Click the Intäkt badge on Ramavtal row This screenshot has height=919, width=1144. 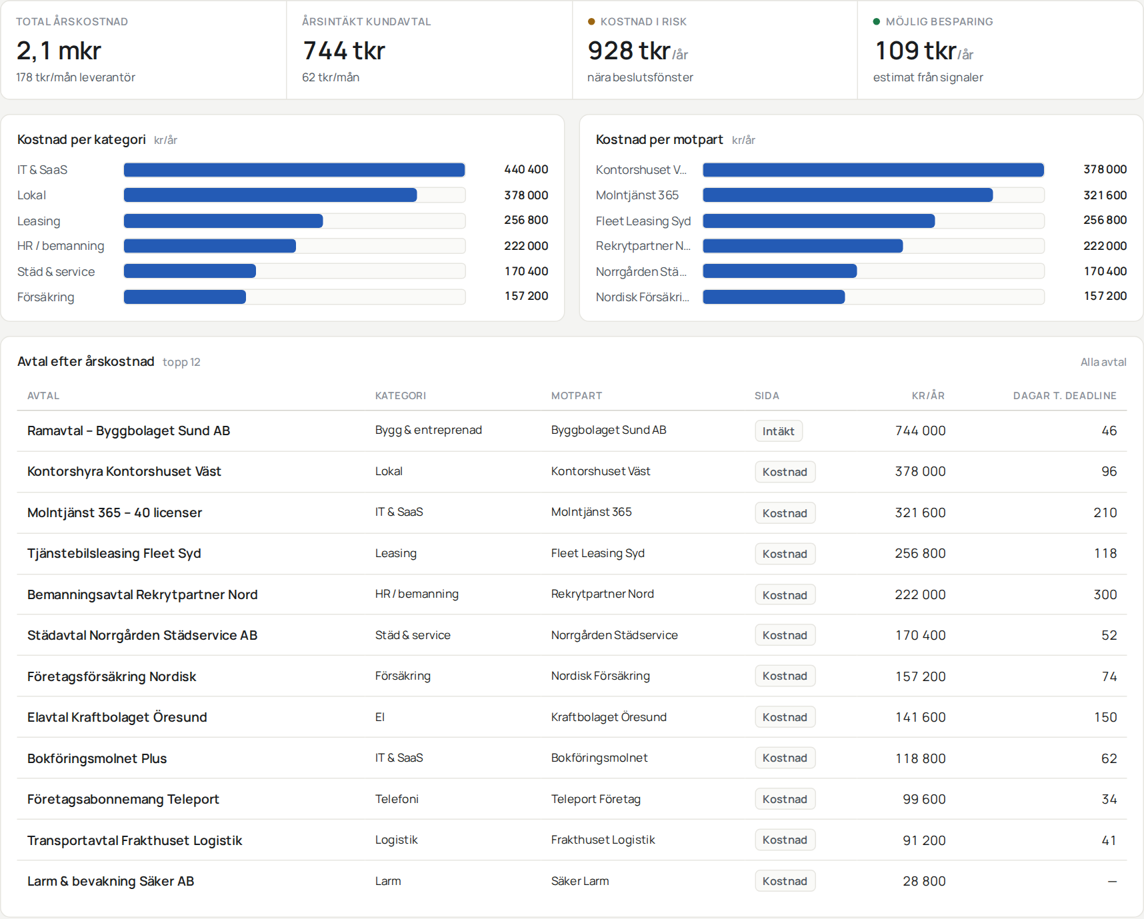point(779,431)
